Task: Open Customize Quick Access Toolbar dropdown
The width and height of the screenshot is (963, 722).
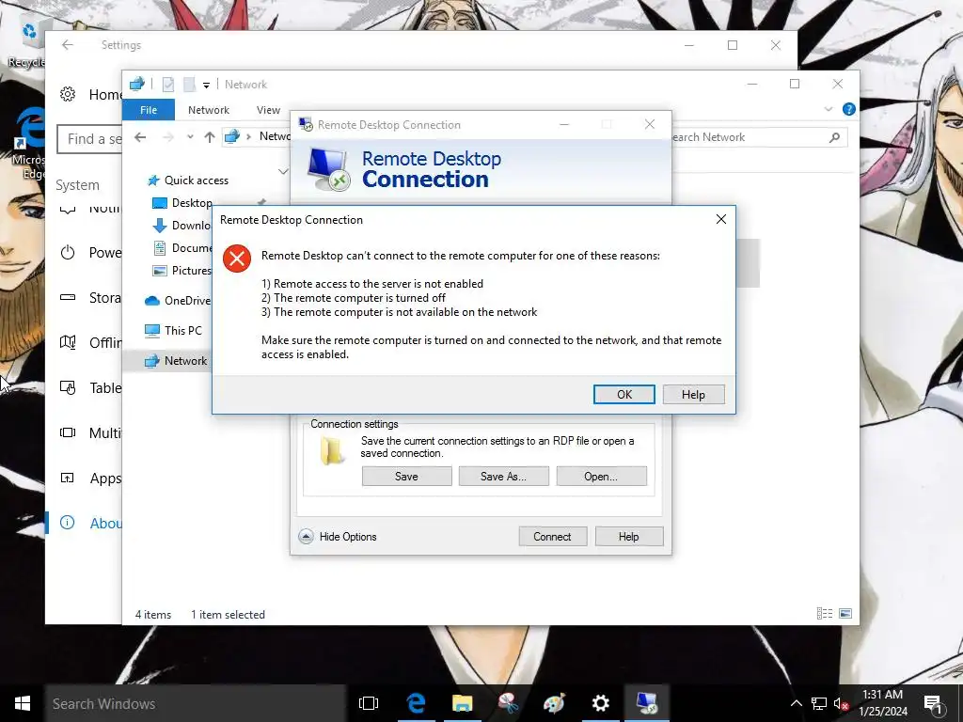Action: point(206,85)
